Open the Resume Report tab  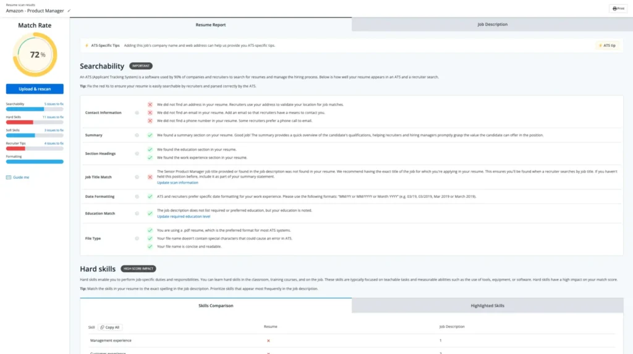(x=210, y=25)
